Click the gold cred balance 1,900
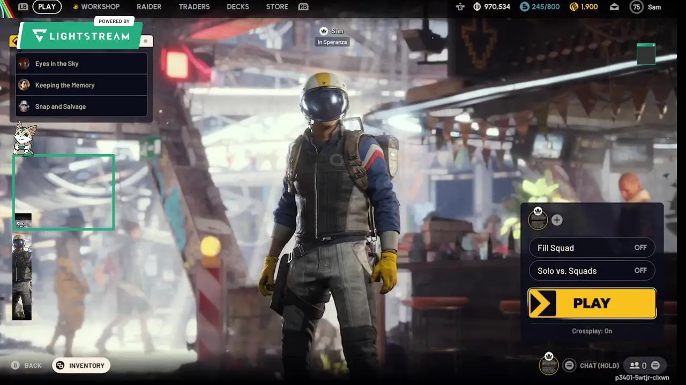Image resolution: width=686 pixels, height=385 pixels. pos(583,7)
